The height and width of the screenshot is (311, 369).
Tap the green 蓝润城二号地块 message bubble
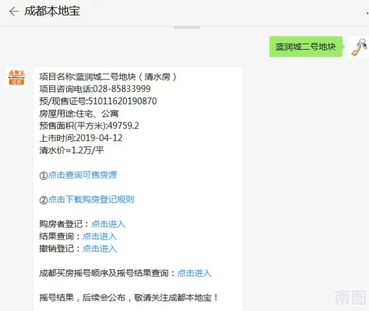click(306, 47)
